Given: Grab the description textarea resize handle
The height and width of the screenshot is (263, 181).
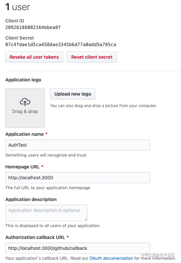Looking at the screenshot, I should [x=86, y=219].
